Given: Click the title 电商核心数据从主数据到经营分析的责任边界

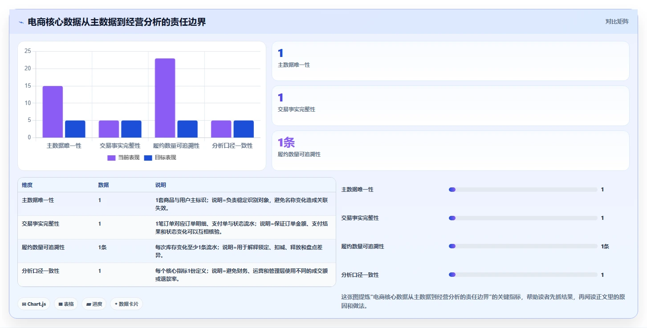Looking at the screenshot, I should point(117,22).
